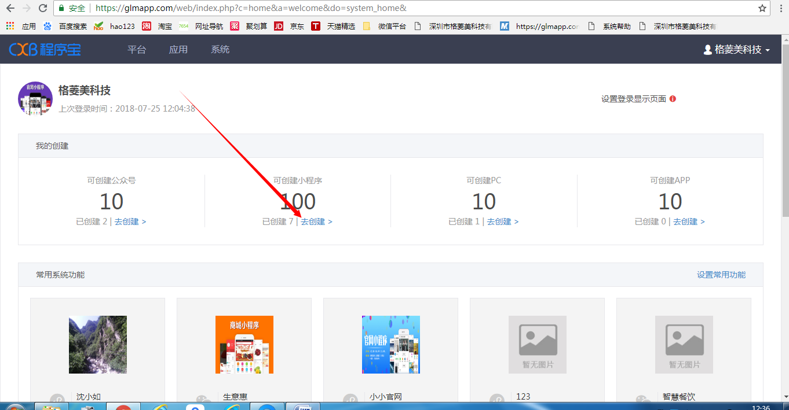Click 设置登录显示页面 link
This screenshot has width=789, height=410.
click(x=634, y=99)
